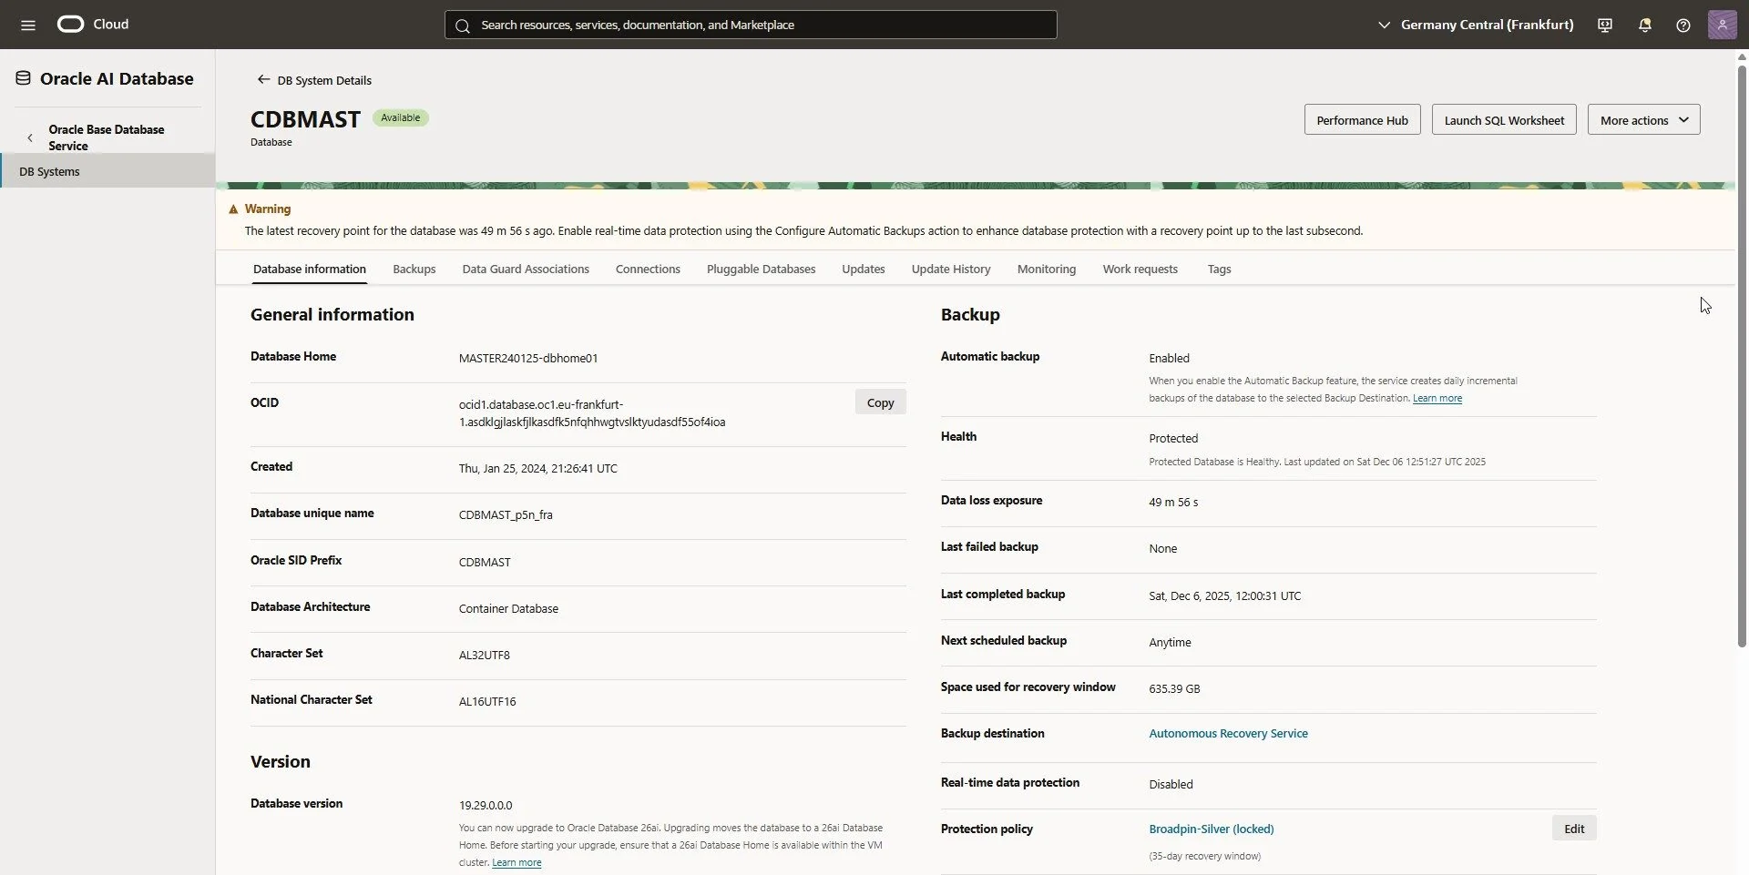Launch SQL Worksheet

pos(1504,119)
